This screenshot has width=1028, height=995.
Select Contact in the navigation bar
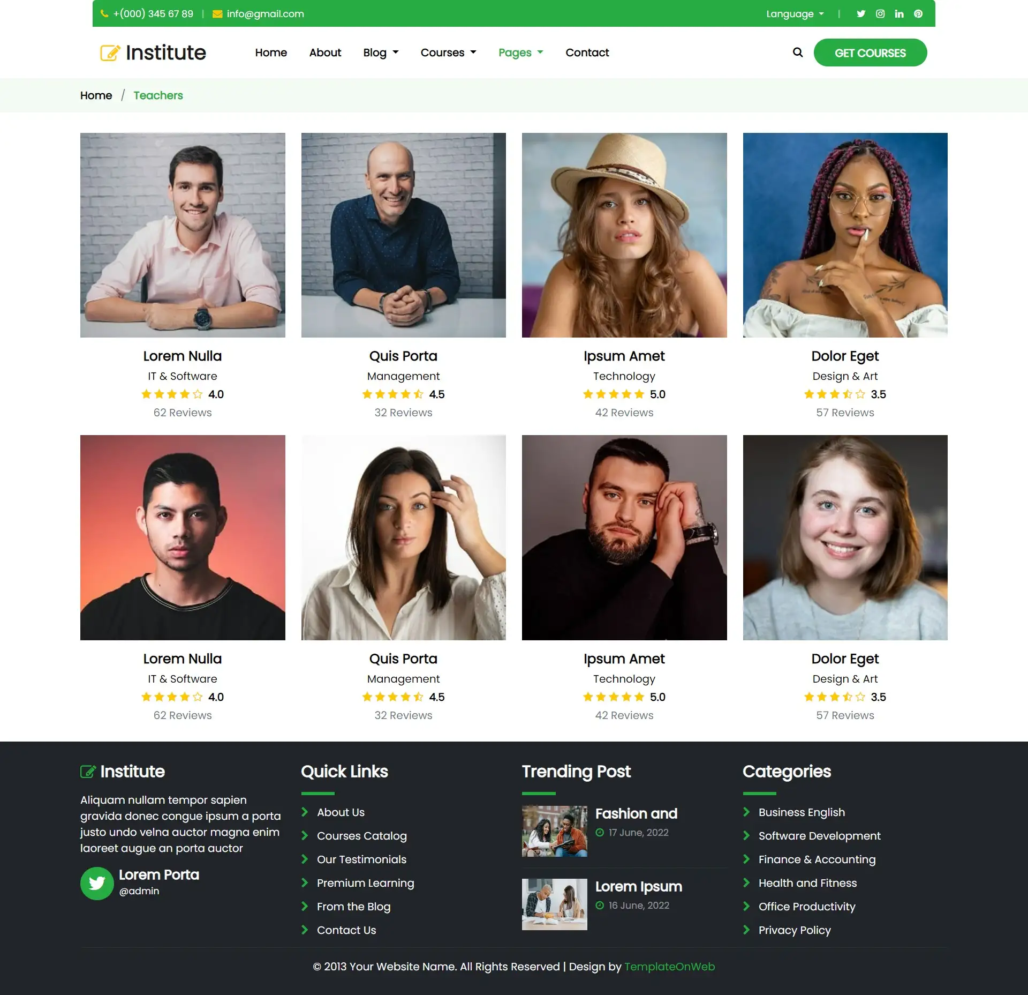click(587, 53)
